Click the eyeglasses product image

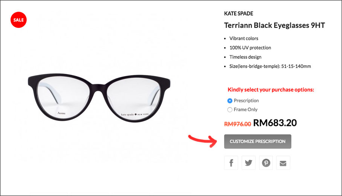(x=99, y=98)
